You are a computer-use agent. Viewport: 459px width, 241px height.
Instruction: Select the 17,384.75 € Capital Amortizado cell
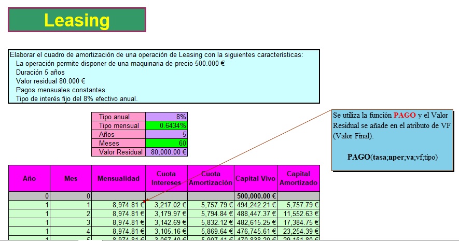(x=298, y=222)
